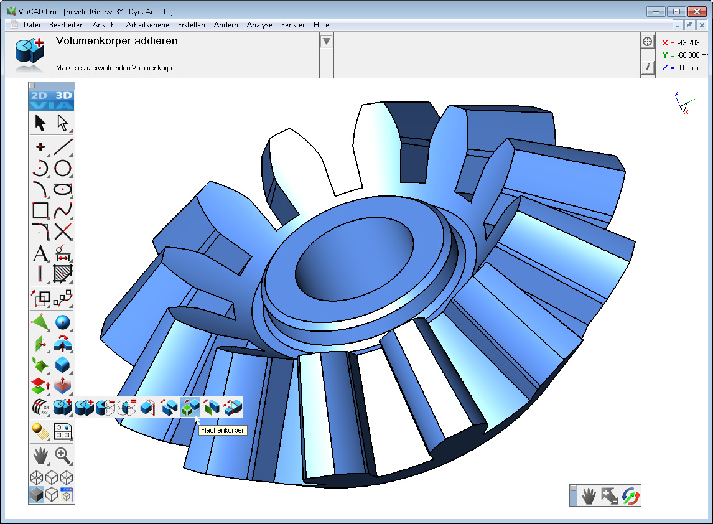Click the Flächenkörper icon in the flyout
Image resolution: width=713 pixels, height=524 pixels.
(x=190, y=407)
